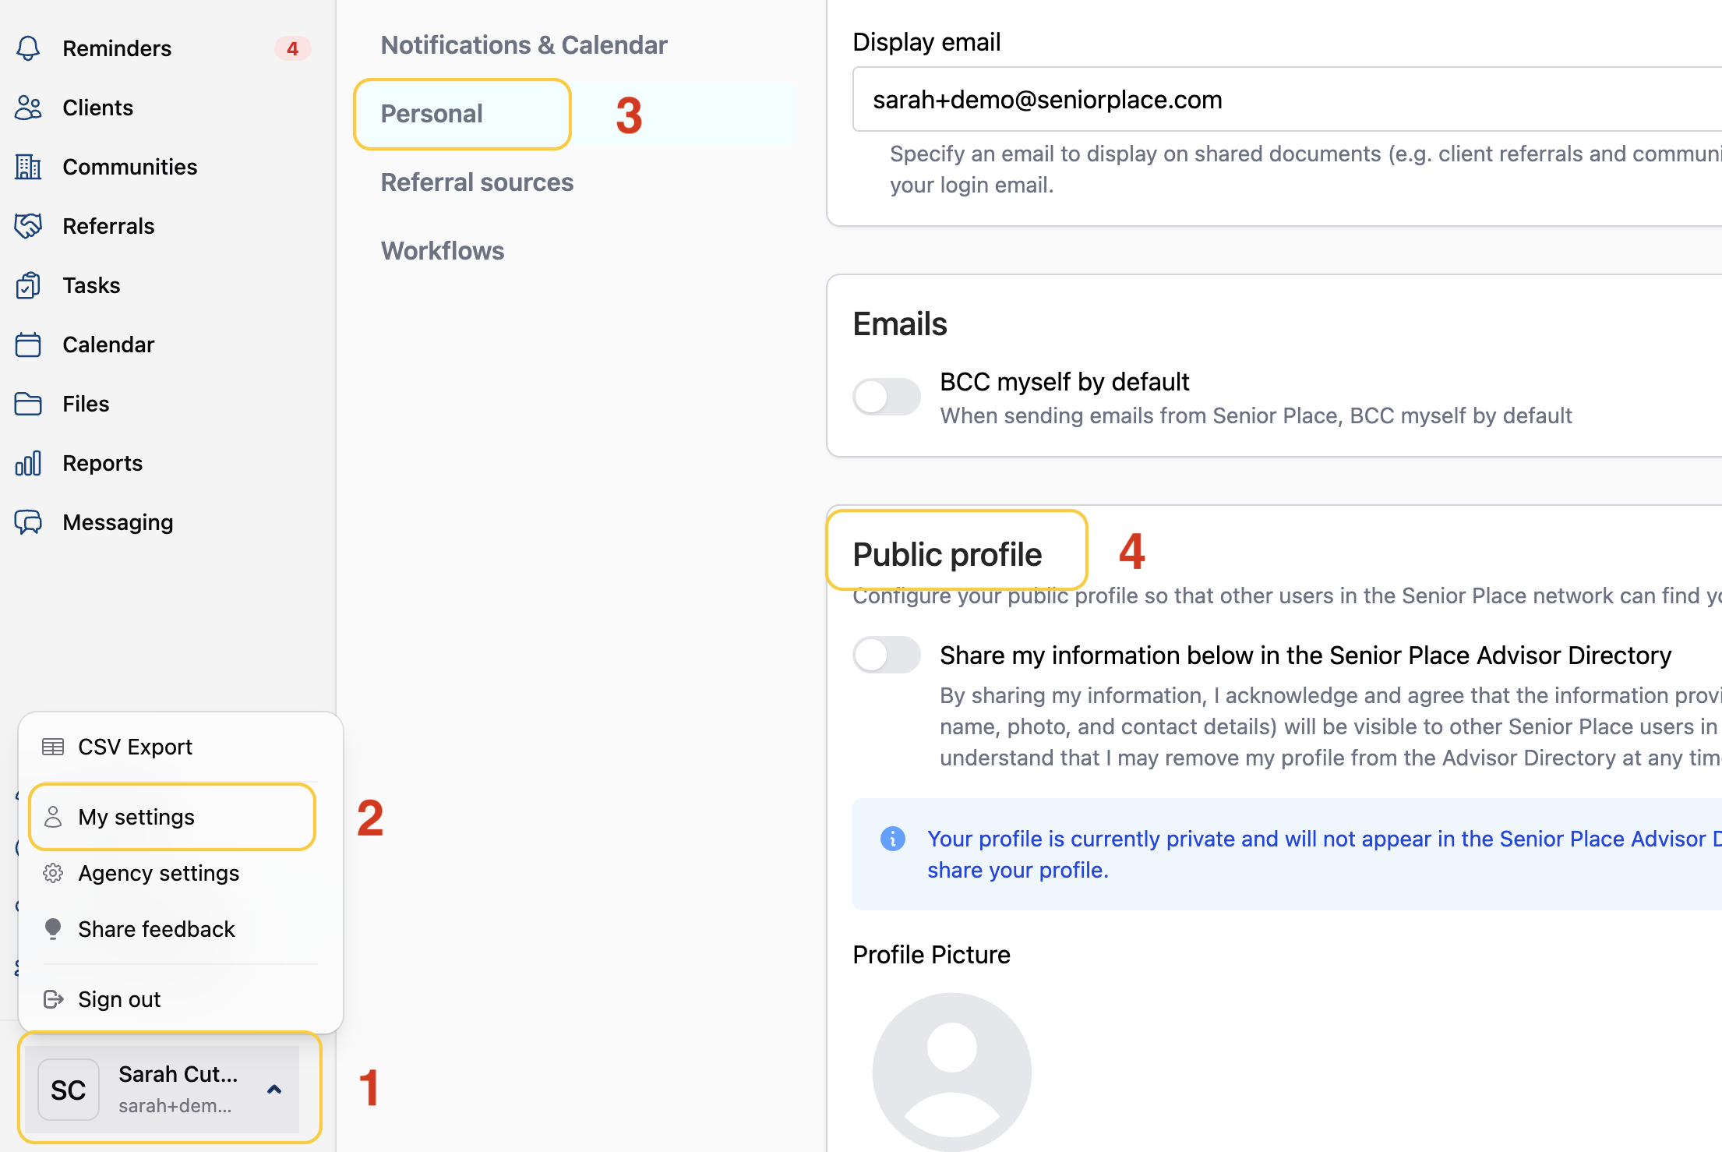The image size is (1722, 1152).
Task: Click the Reminders bell icon
Action: [28, 48]
